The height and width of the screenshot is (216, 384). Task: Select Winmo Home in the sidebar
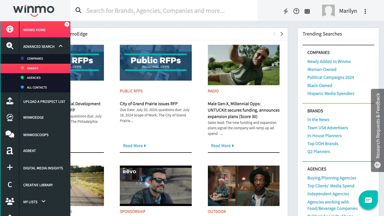pyautogui.click(x=34, y=30)
